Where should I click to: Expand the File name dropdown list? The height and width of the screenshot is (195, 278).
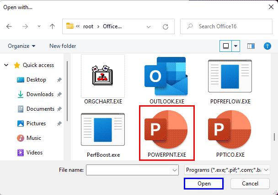click(175, 170)
